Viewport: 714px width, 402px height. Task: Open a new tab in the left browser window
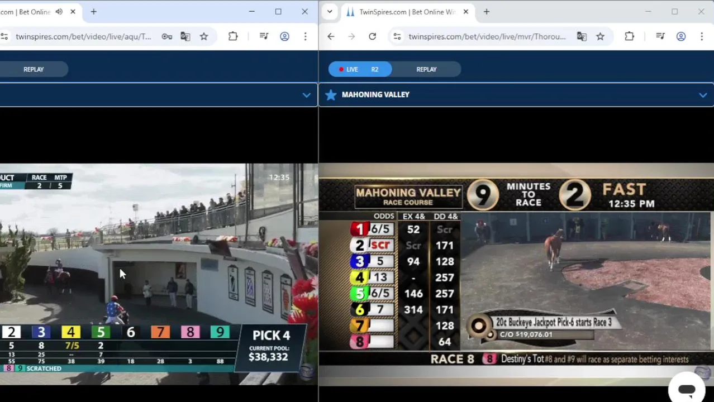click(93, 12)
